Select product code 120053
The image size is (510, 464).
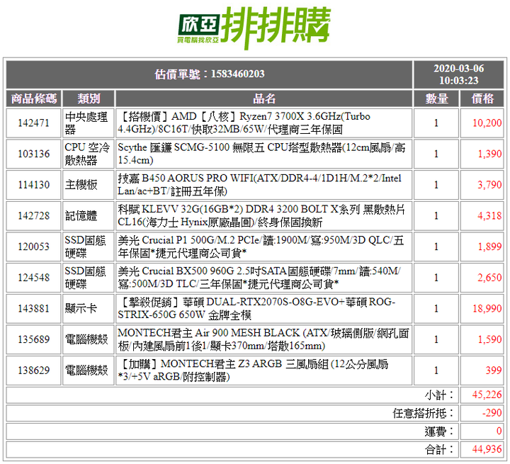34,247
